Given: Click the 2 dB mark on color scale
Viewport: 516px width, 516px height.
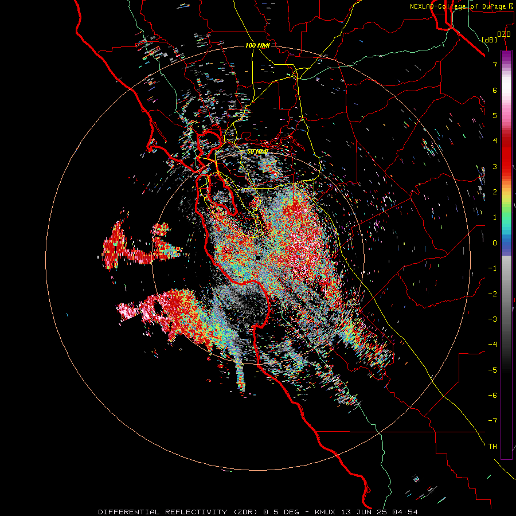Looking at the screenshot, I should 495,192.
